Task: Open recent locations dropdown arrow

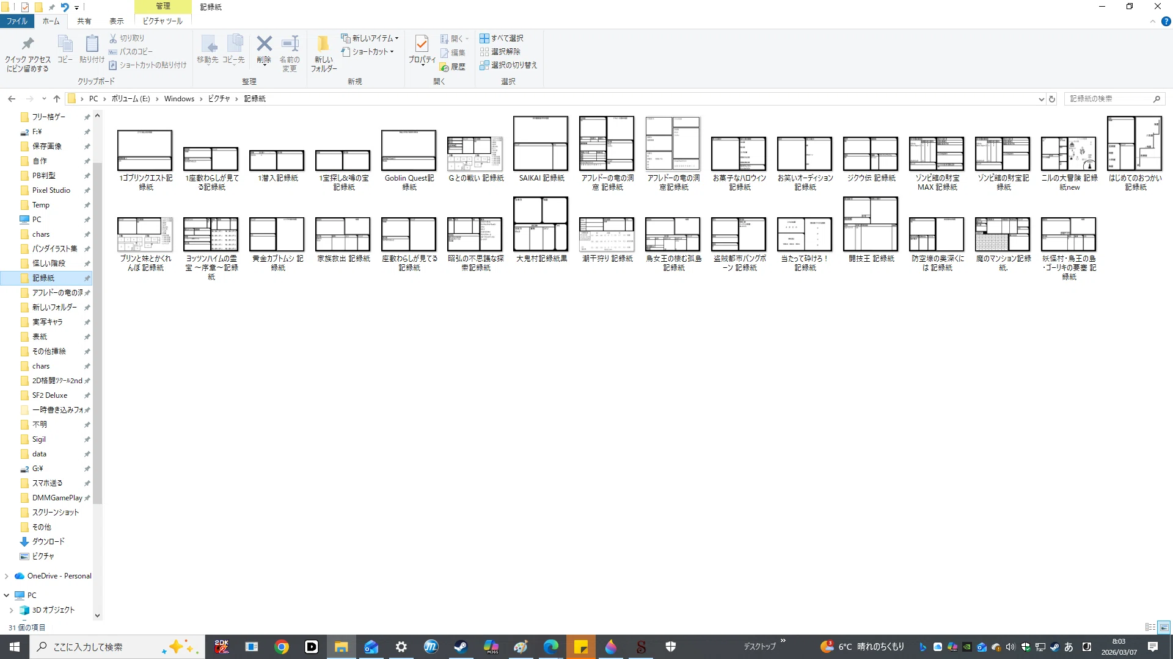Action: pyautogui.click(x=44, y=98)
